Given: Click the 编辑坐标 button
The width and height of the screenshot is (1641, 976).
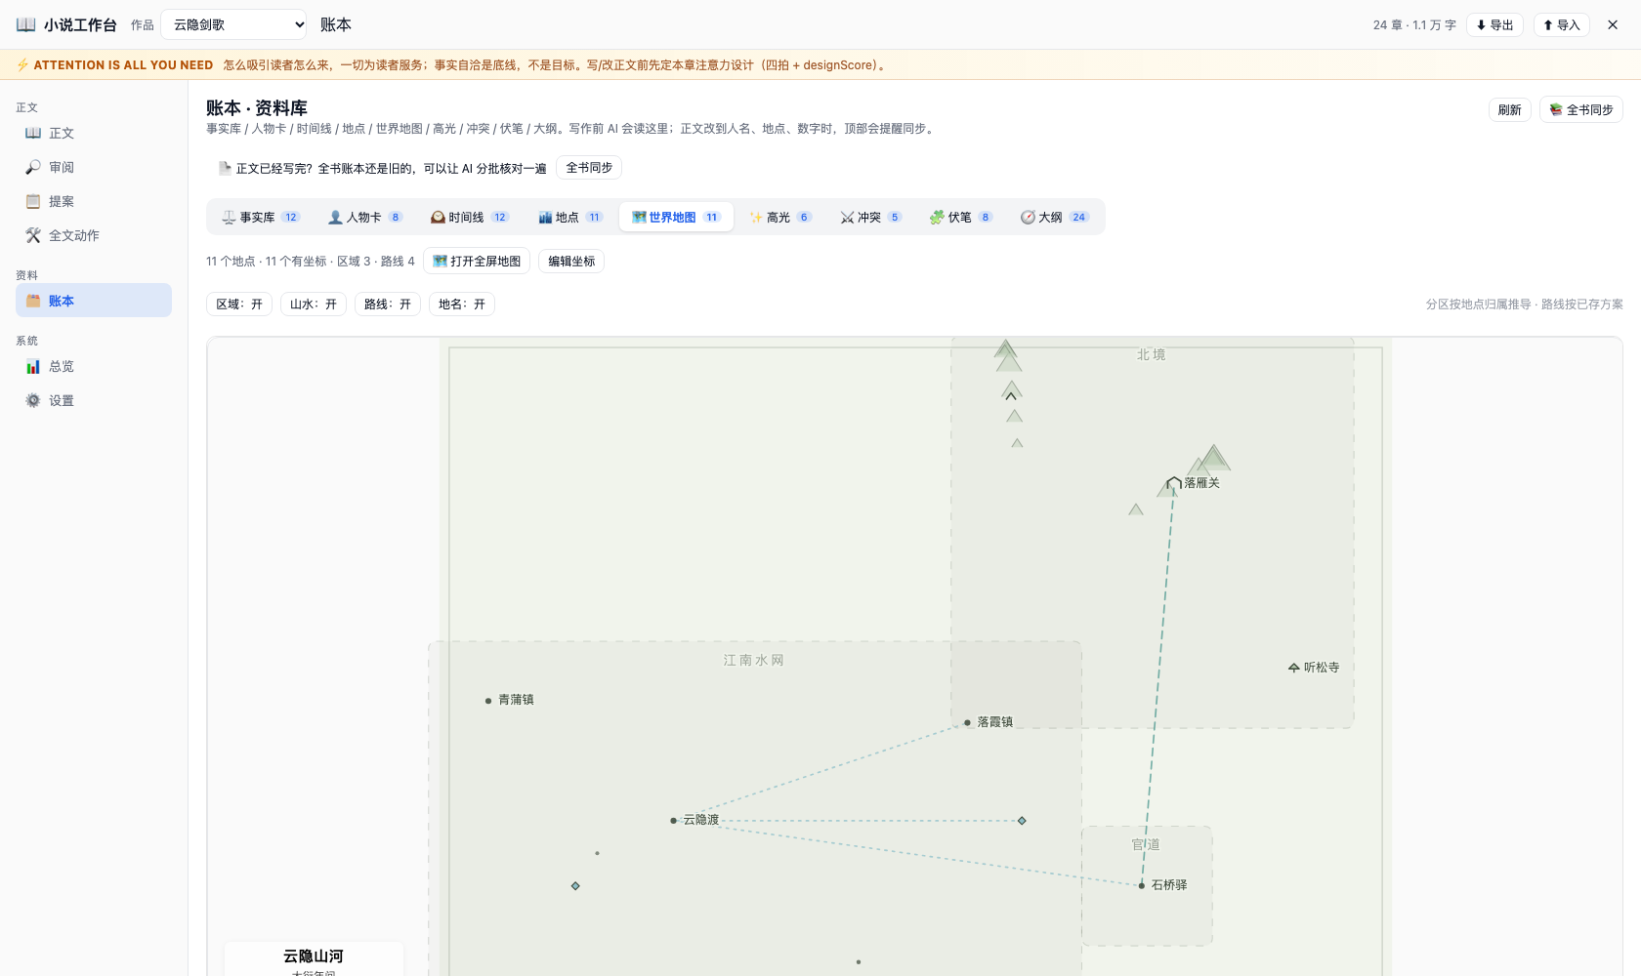Looking at the screenshot, I should (x=571, y=261).
